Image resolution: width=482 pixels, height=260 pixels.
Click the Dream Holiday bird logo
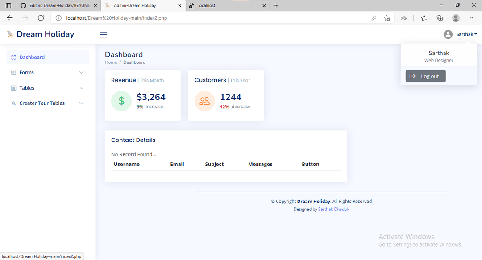(x=10, y=34)
